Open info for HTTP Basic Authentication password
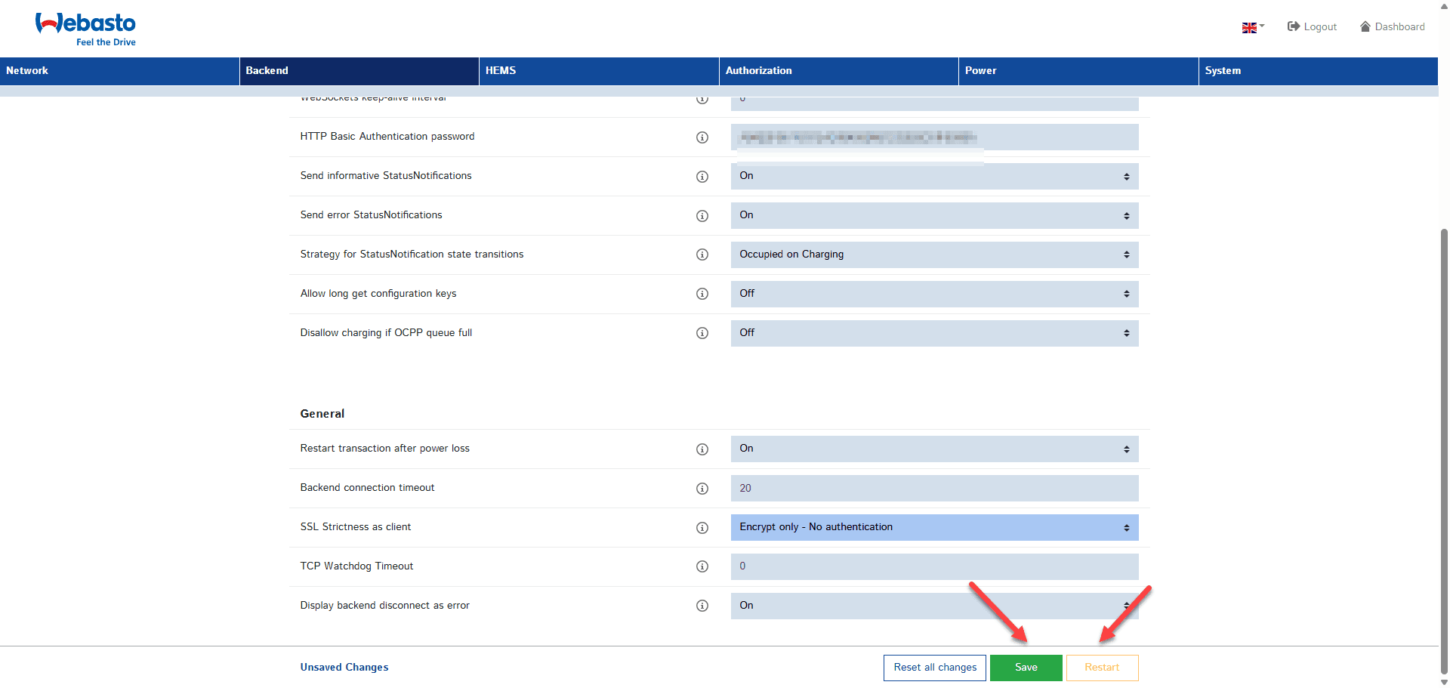The image size is (1450, 688). pyautogui.click(x=702, y=137)
